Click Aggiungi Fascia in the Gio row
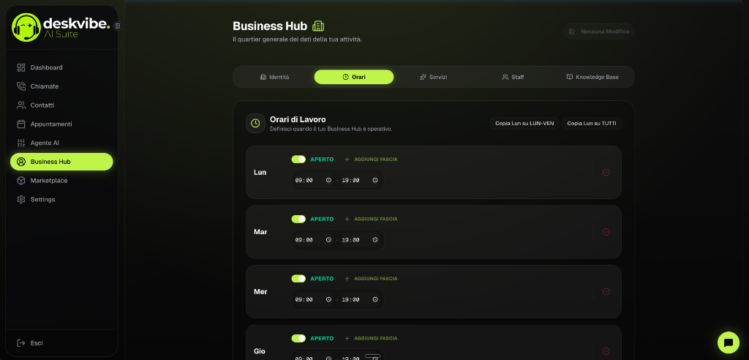The height and width of the screenshot is (360, 749). pos(371,339)
